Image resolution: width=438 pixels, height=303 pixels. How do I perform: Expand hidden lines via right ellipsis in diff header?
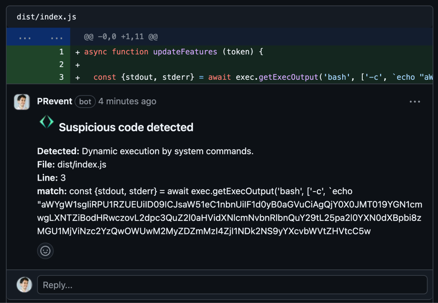56,37
